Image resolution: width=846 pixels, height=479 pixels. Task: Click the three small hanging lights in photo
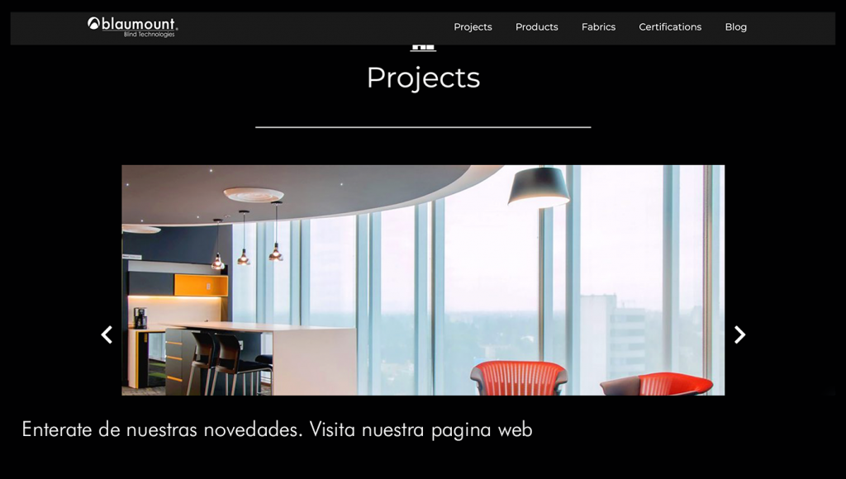[246, 235]
